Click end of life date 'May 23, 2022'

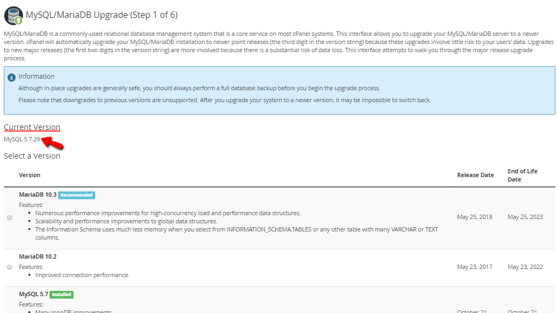pyautogui.click(x=525, y=267)
